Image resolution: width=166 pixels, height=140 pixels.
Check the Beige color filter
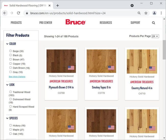[10, 51]
